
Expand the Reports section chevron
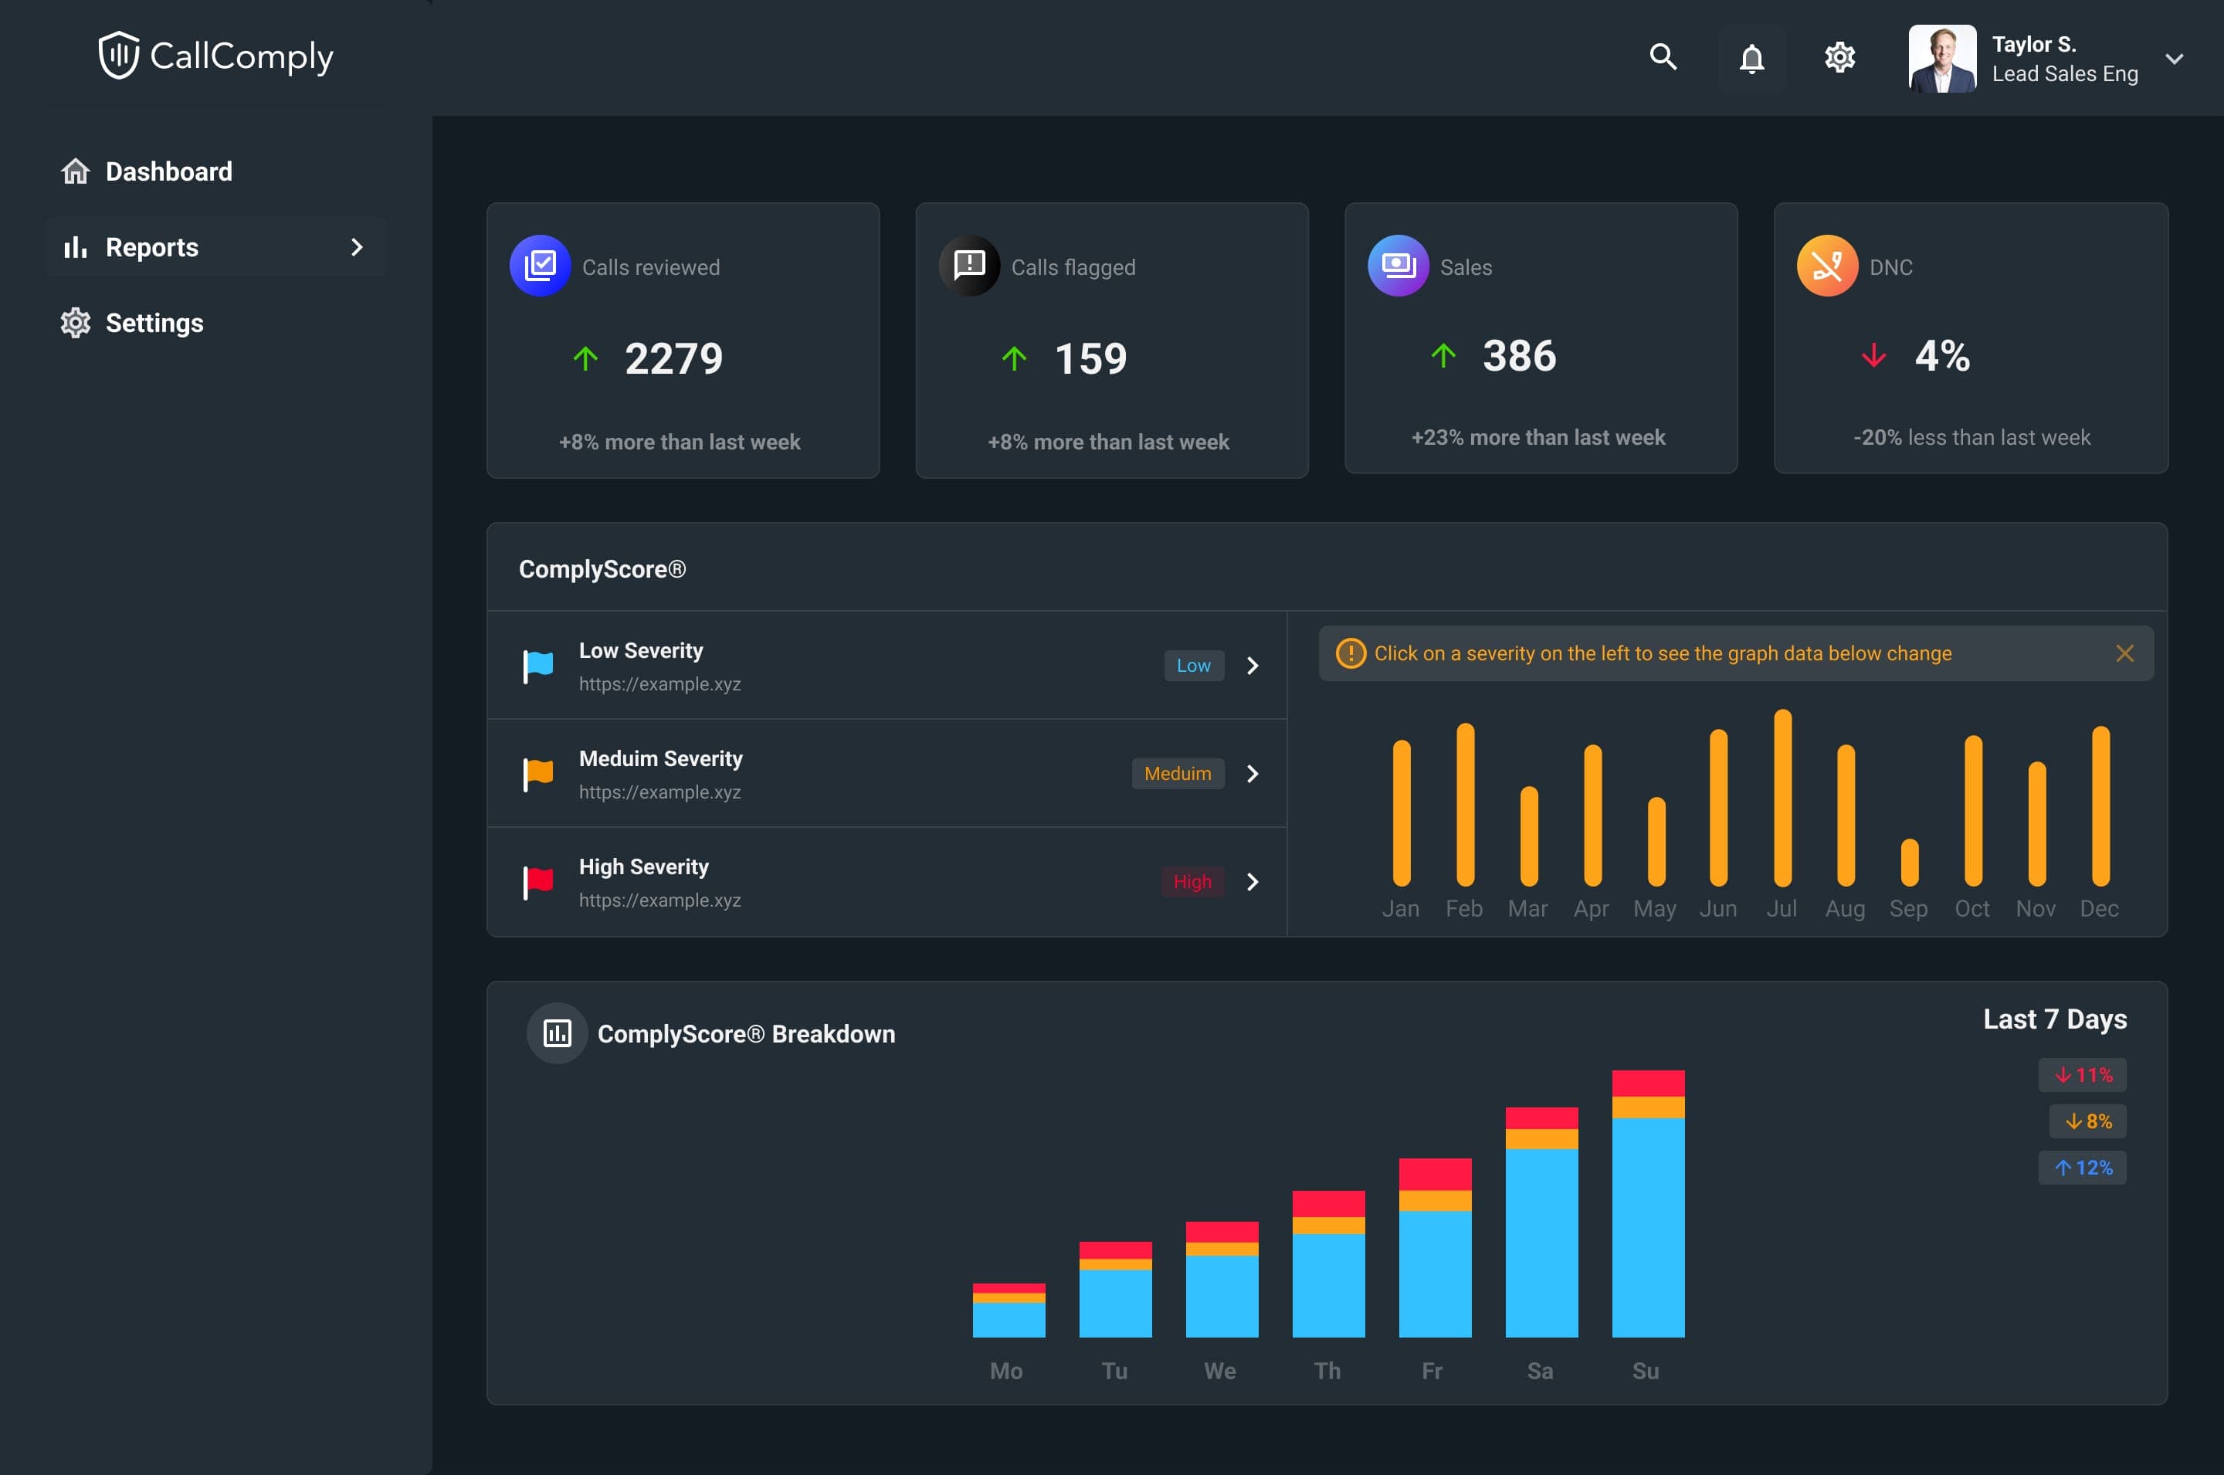pos(357,247)
